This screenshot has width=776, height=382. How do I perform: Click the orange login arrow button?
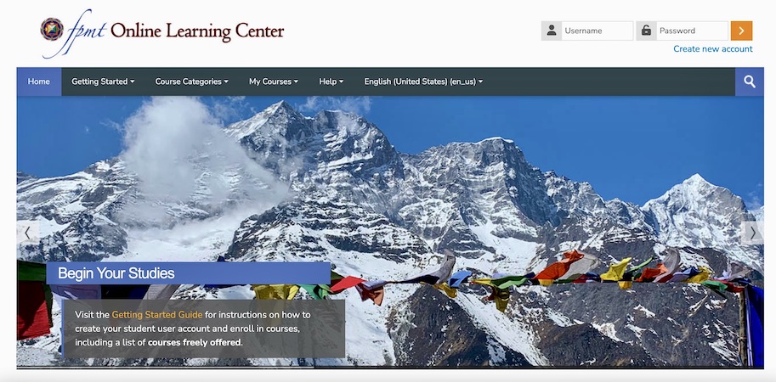coord(741,31)
